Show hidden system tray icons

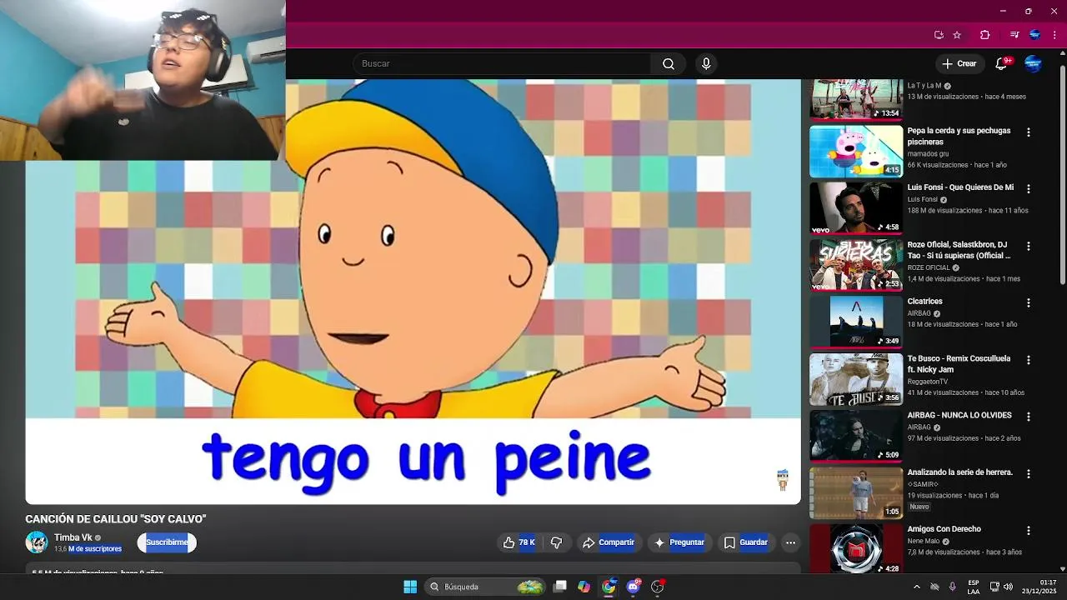click(917, 587)
